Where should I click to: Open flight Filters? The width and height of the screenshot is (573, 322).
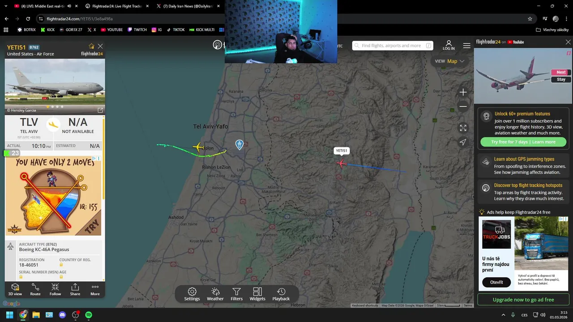click(x=237, y=294)
